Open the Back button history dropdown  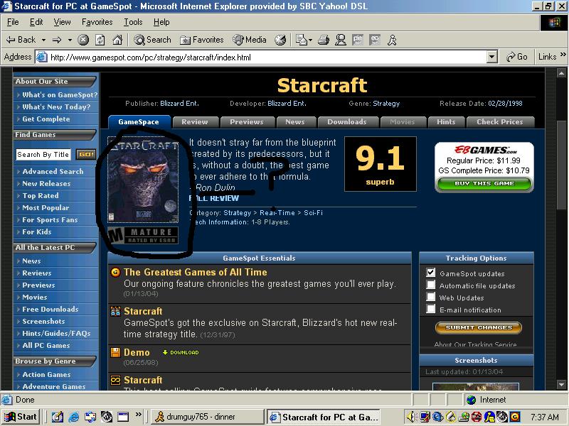43,40
